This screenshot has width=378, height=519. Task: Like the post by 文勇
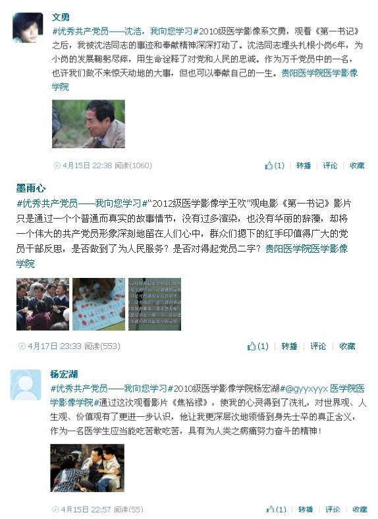click(275, 165)
